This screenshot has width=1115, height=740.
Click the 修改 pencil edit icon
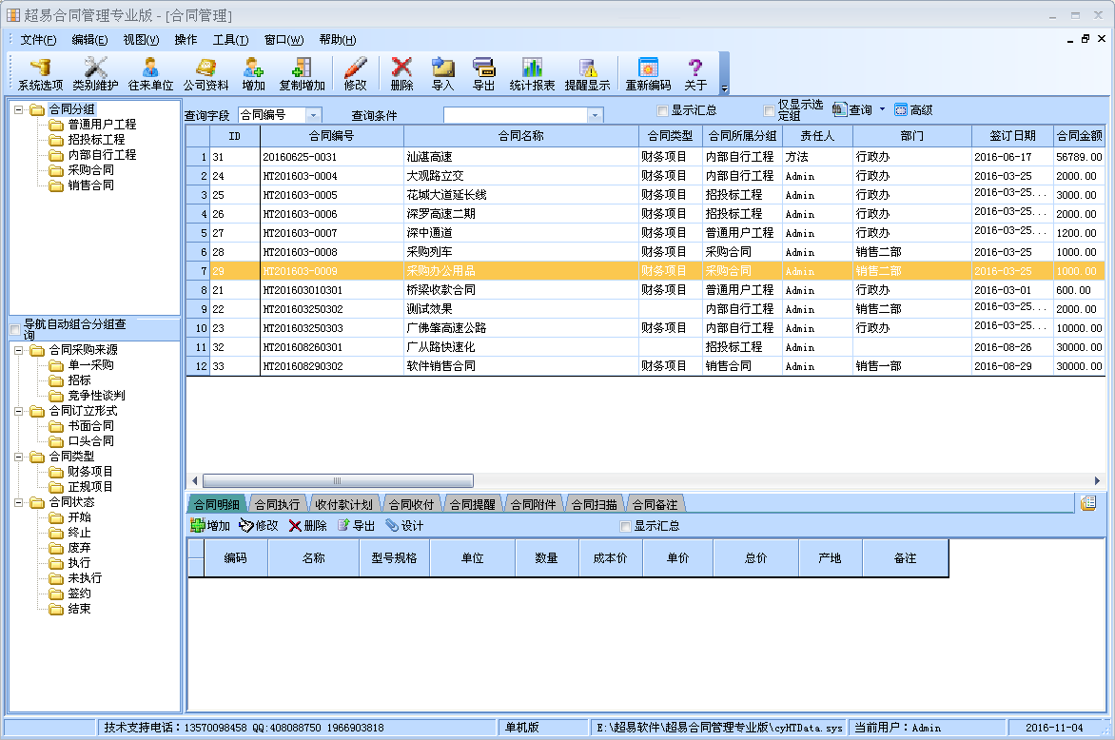tap(355, 73)
